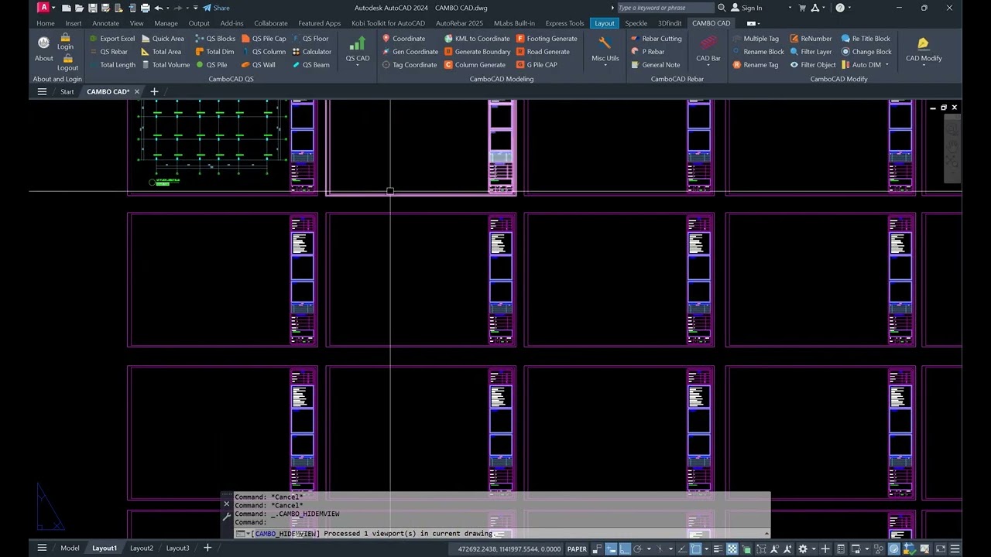The width and height of the screenshot is (991, 557).
Task: Click the Generate Boundary tool
Action: click(478, 52)
